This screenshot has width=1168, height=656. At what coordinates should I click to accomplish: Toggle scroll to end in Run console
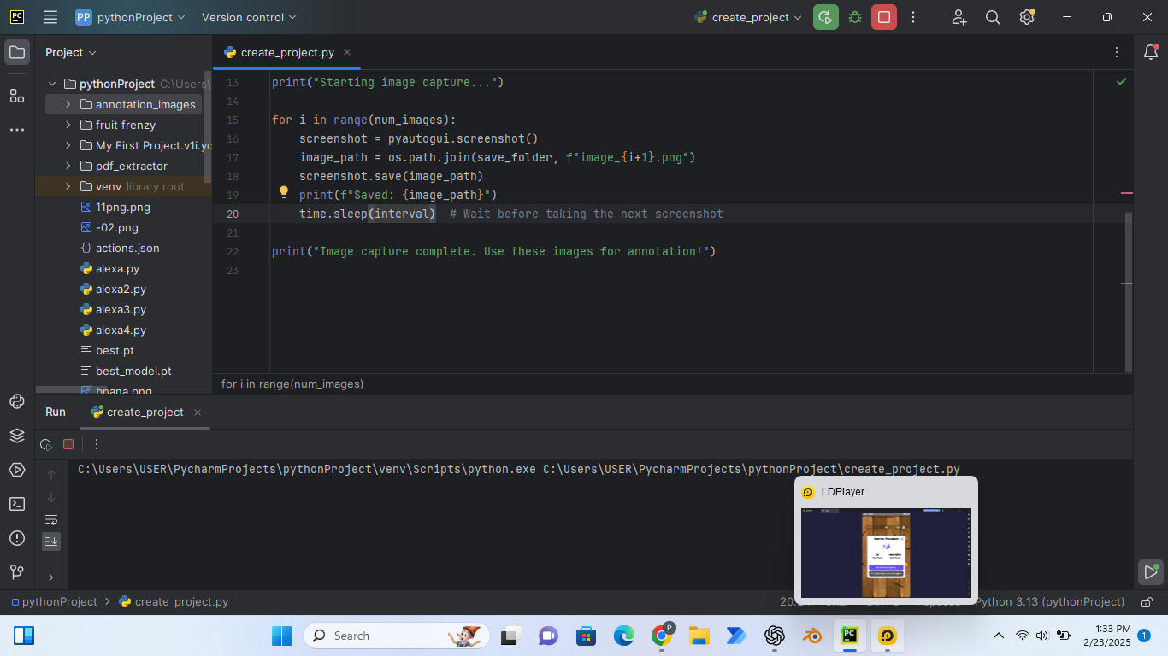click(51, 541)
